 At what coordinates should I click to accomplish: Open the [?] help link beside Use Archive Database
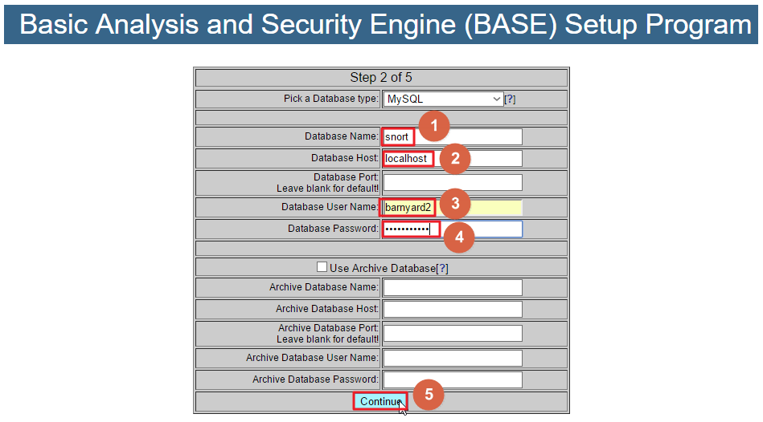[x=442, y=269]
